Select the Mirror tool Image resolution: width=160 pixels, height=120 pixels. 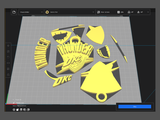(8, 63)
